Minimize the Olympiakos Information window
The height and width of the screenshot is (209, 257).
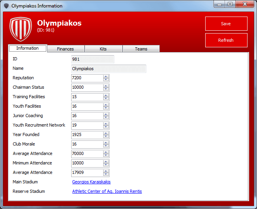click(219, 4)
